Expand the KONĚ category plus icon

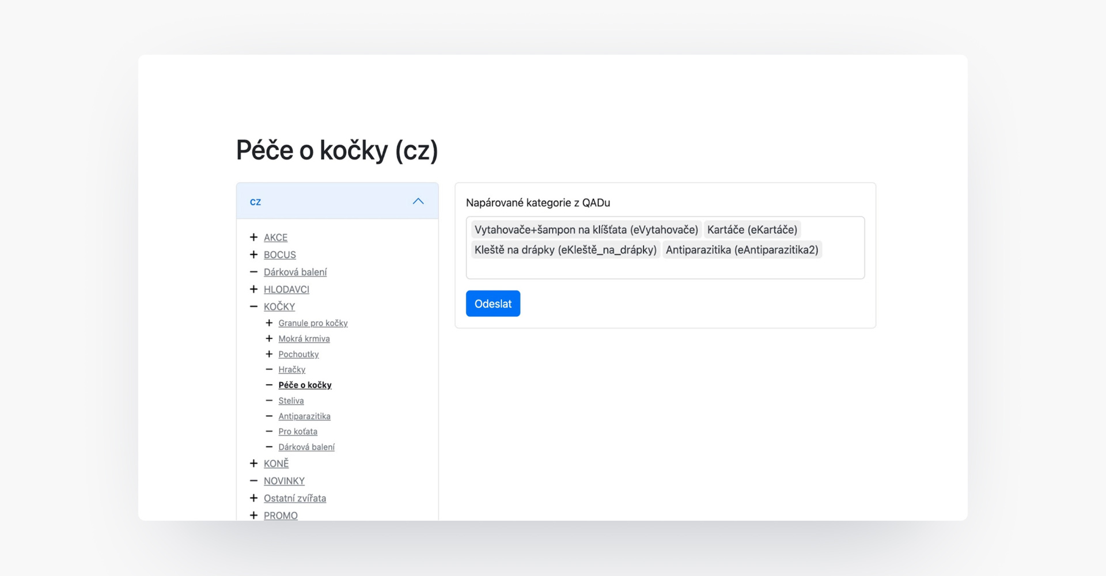click(x=253, y=464)
